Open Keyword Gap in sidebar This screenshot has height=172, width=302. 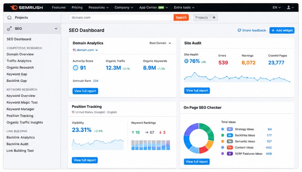tap(17, 74)
